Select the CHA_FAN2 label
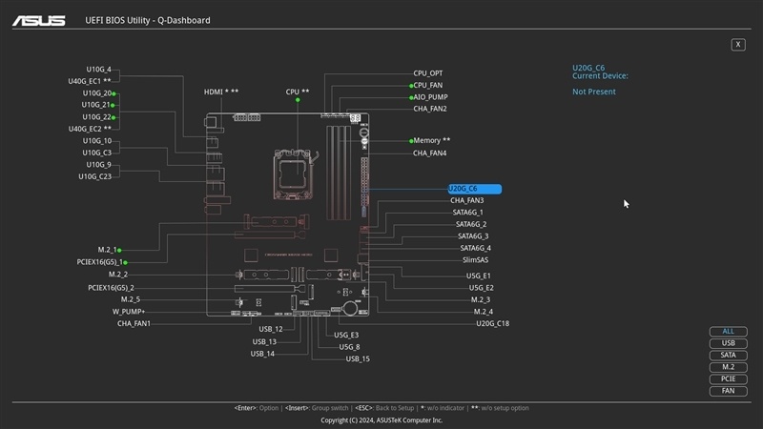Viewport: 763px width, 429px height. click(430, 109)
